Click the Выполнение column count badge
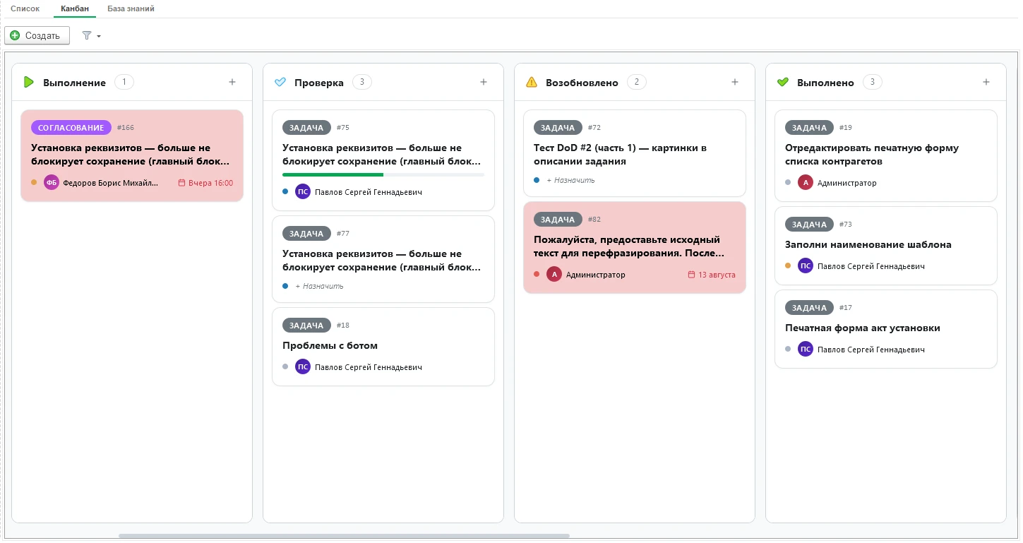Screen dimensions: 1023x543 (x=124, y=82)
